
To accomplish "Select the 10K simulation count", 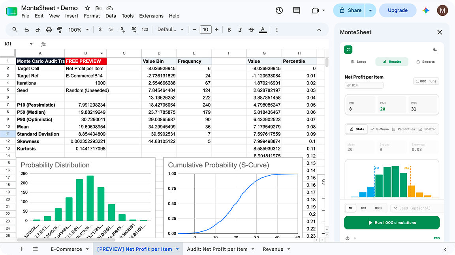I will click(x=363, y=208).
